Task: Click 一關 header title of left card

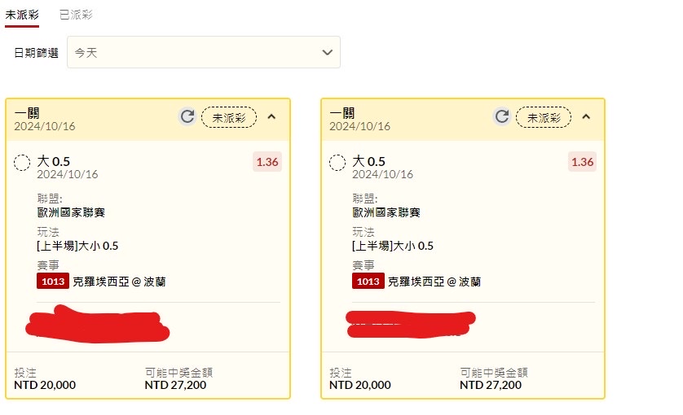Action: [x=27, y=113]
